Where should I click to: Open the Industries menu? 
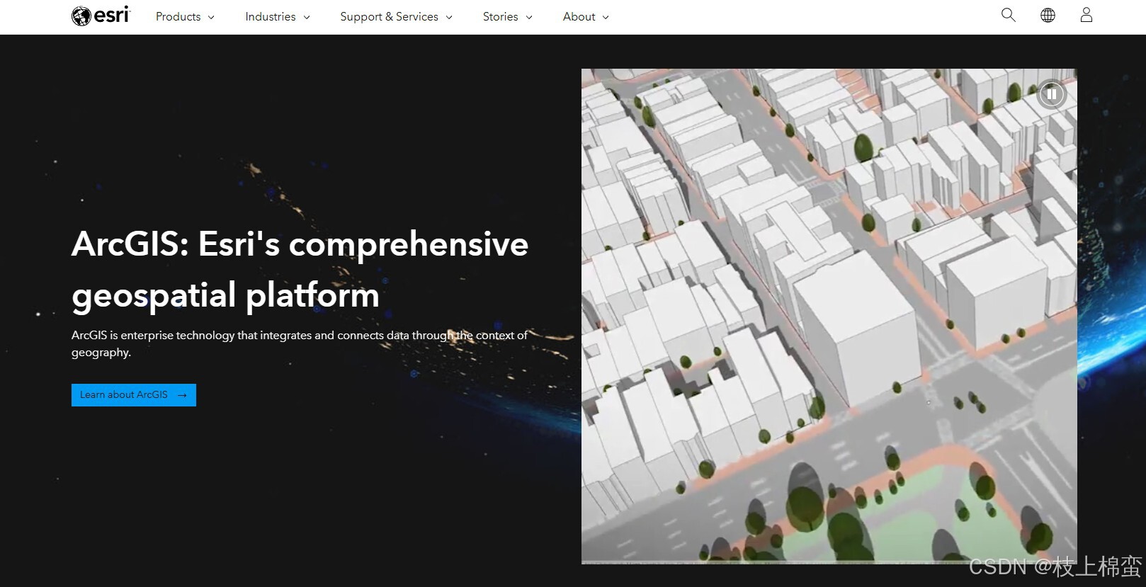[x=278, y=16]
